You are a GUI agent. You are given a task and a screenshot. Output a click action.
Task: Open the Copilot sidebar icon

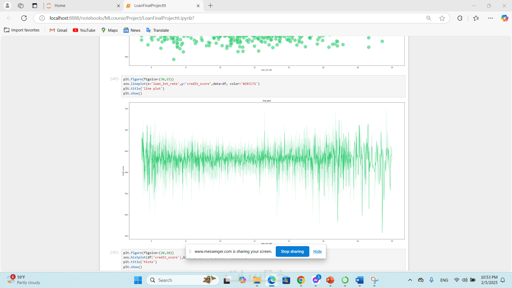point(504,18)
